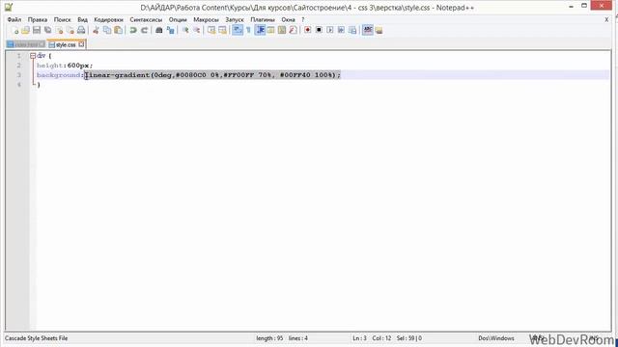This screenshot has height=347, width=618.
Task: Open the ? help menu
Action: pos(302,19)
